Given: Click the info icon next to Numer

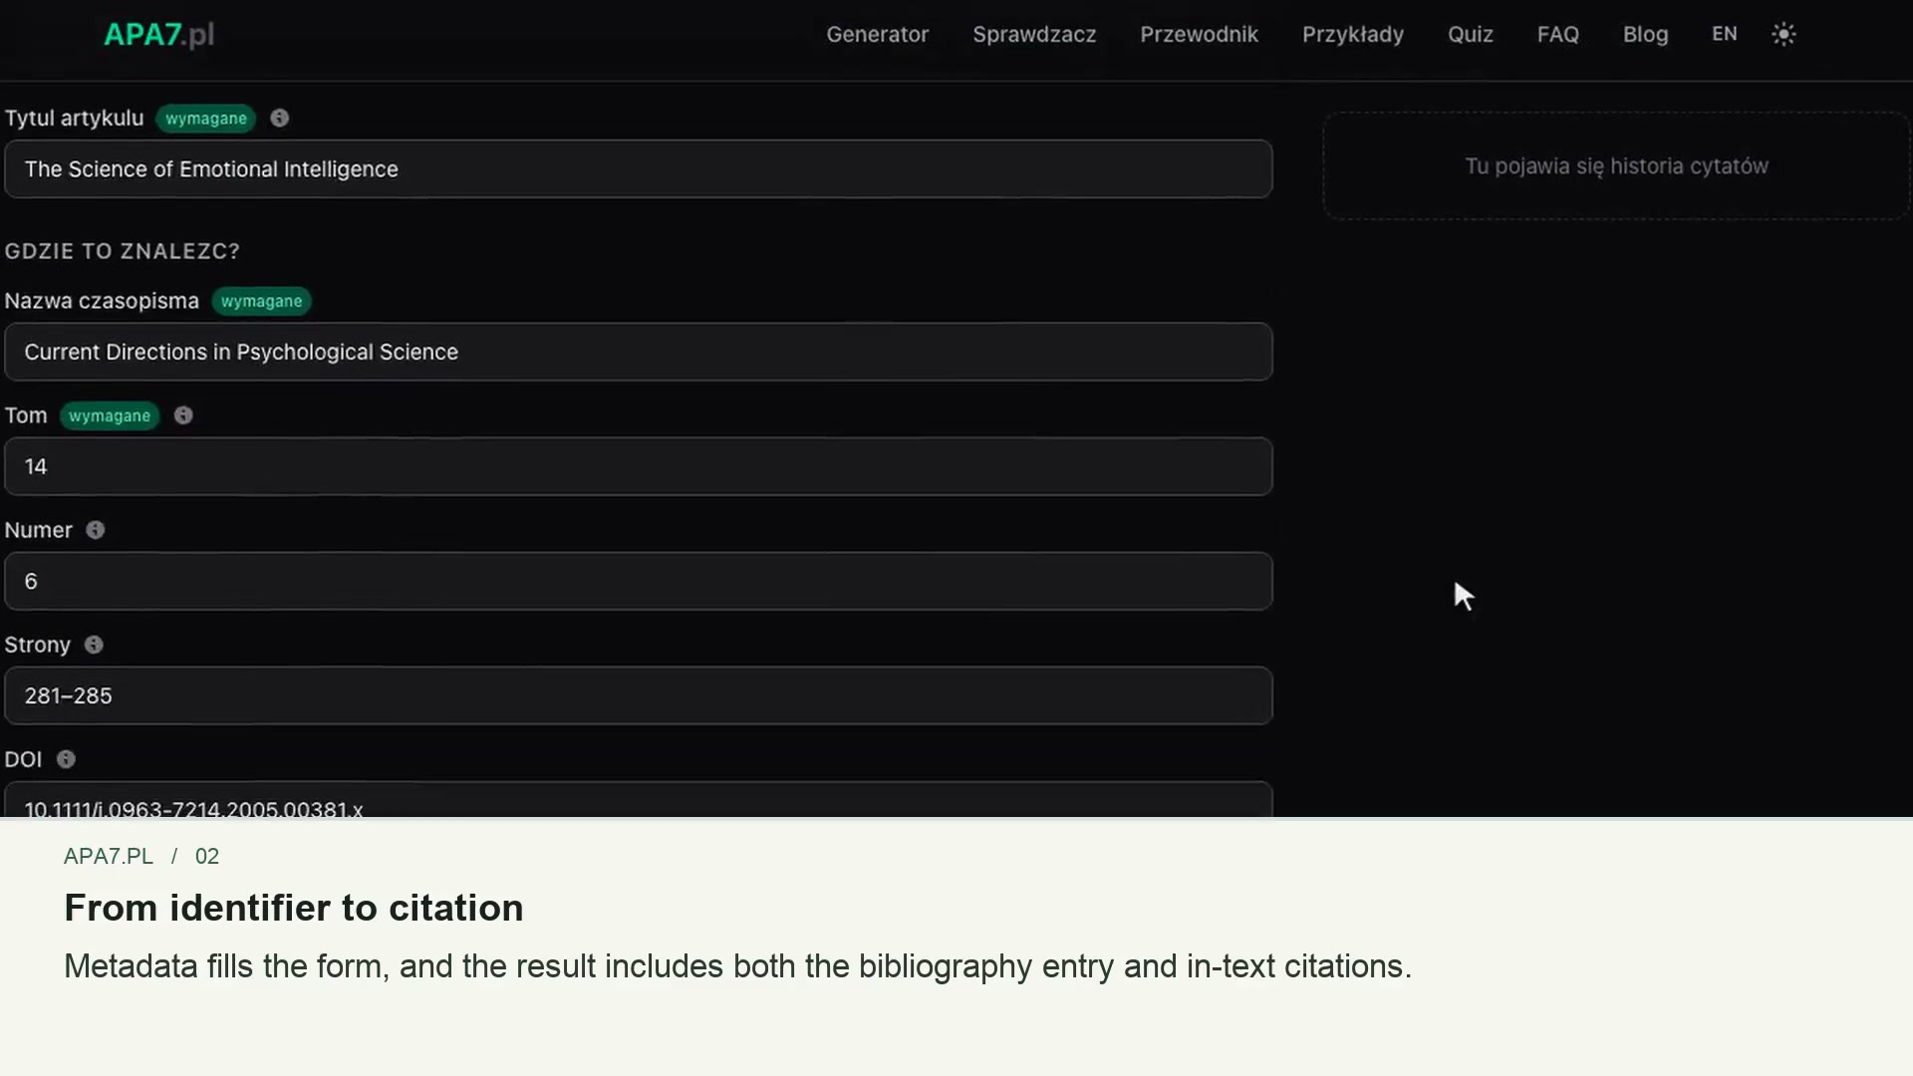Looking at the screenshot, I should [x=96, y=530].
